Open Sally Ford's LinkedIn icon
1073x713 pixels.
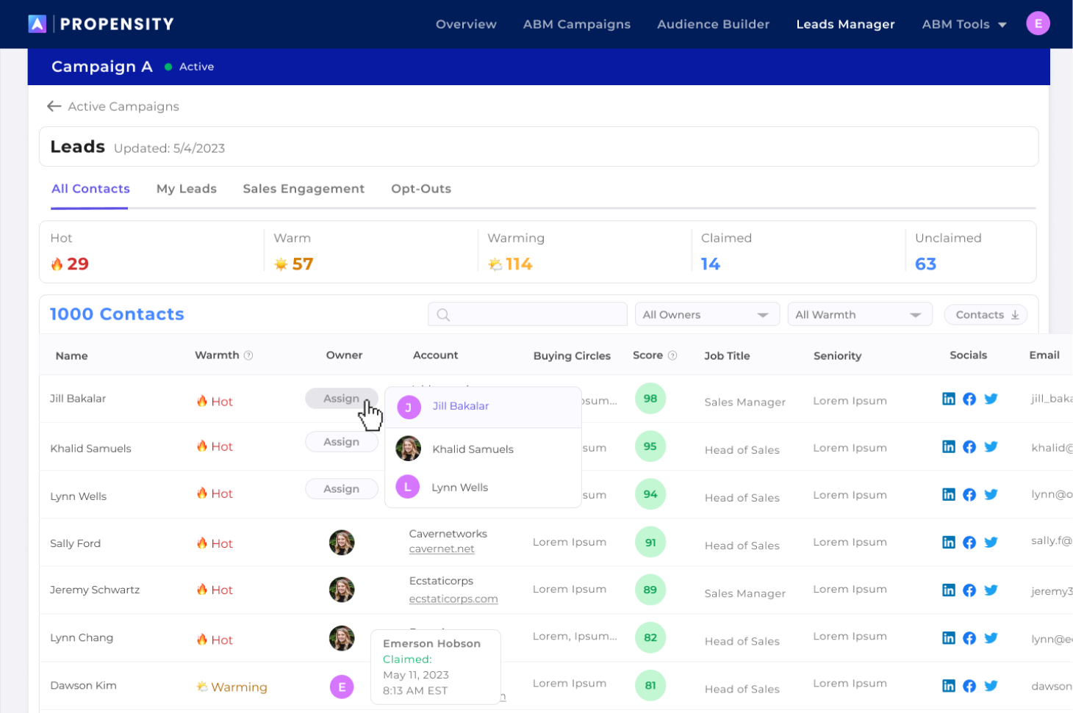tap(949, 542)
